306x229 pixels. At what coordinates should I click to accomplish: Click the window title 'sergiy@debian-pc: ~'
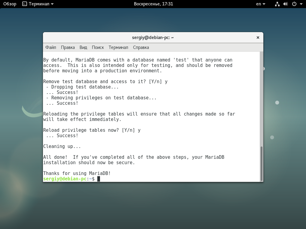click(x=153, y=38)
